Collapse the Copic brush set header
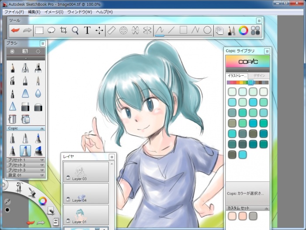 (42, 128)
